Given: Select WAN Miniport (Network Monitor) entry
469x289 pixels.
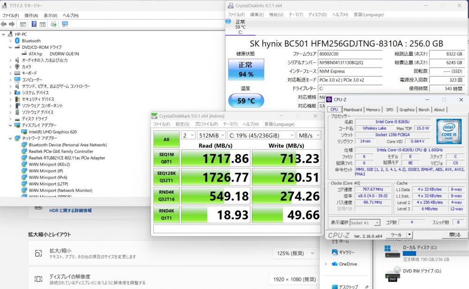Looking at the screenshot, I should point(61,190).
